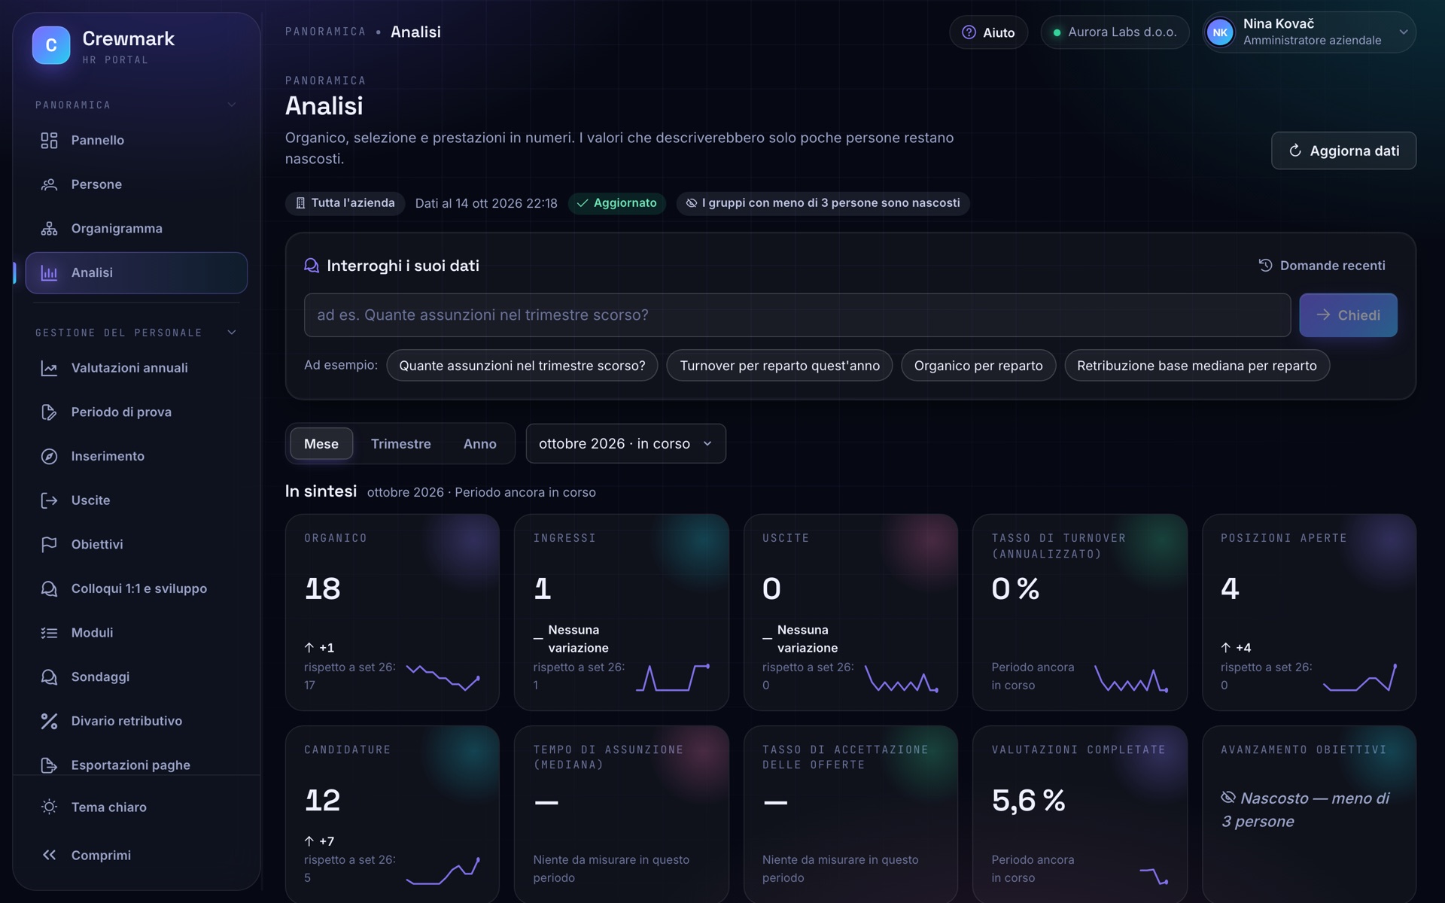
Task: Choose Quante assunzioni nel trimestre scorso suggestion chip
Action: [x=522, y=366]
